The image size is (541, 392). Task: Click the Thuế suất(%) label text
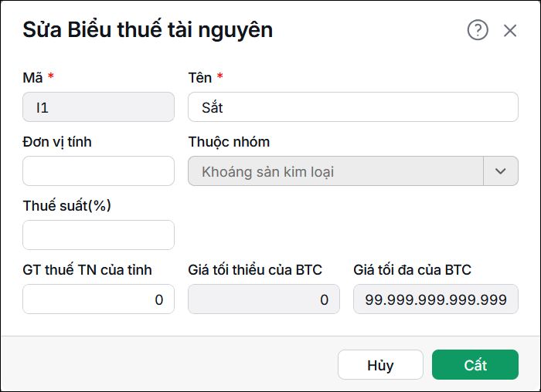pyautogui.click(x=67, y=206)
